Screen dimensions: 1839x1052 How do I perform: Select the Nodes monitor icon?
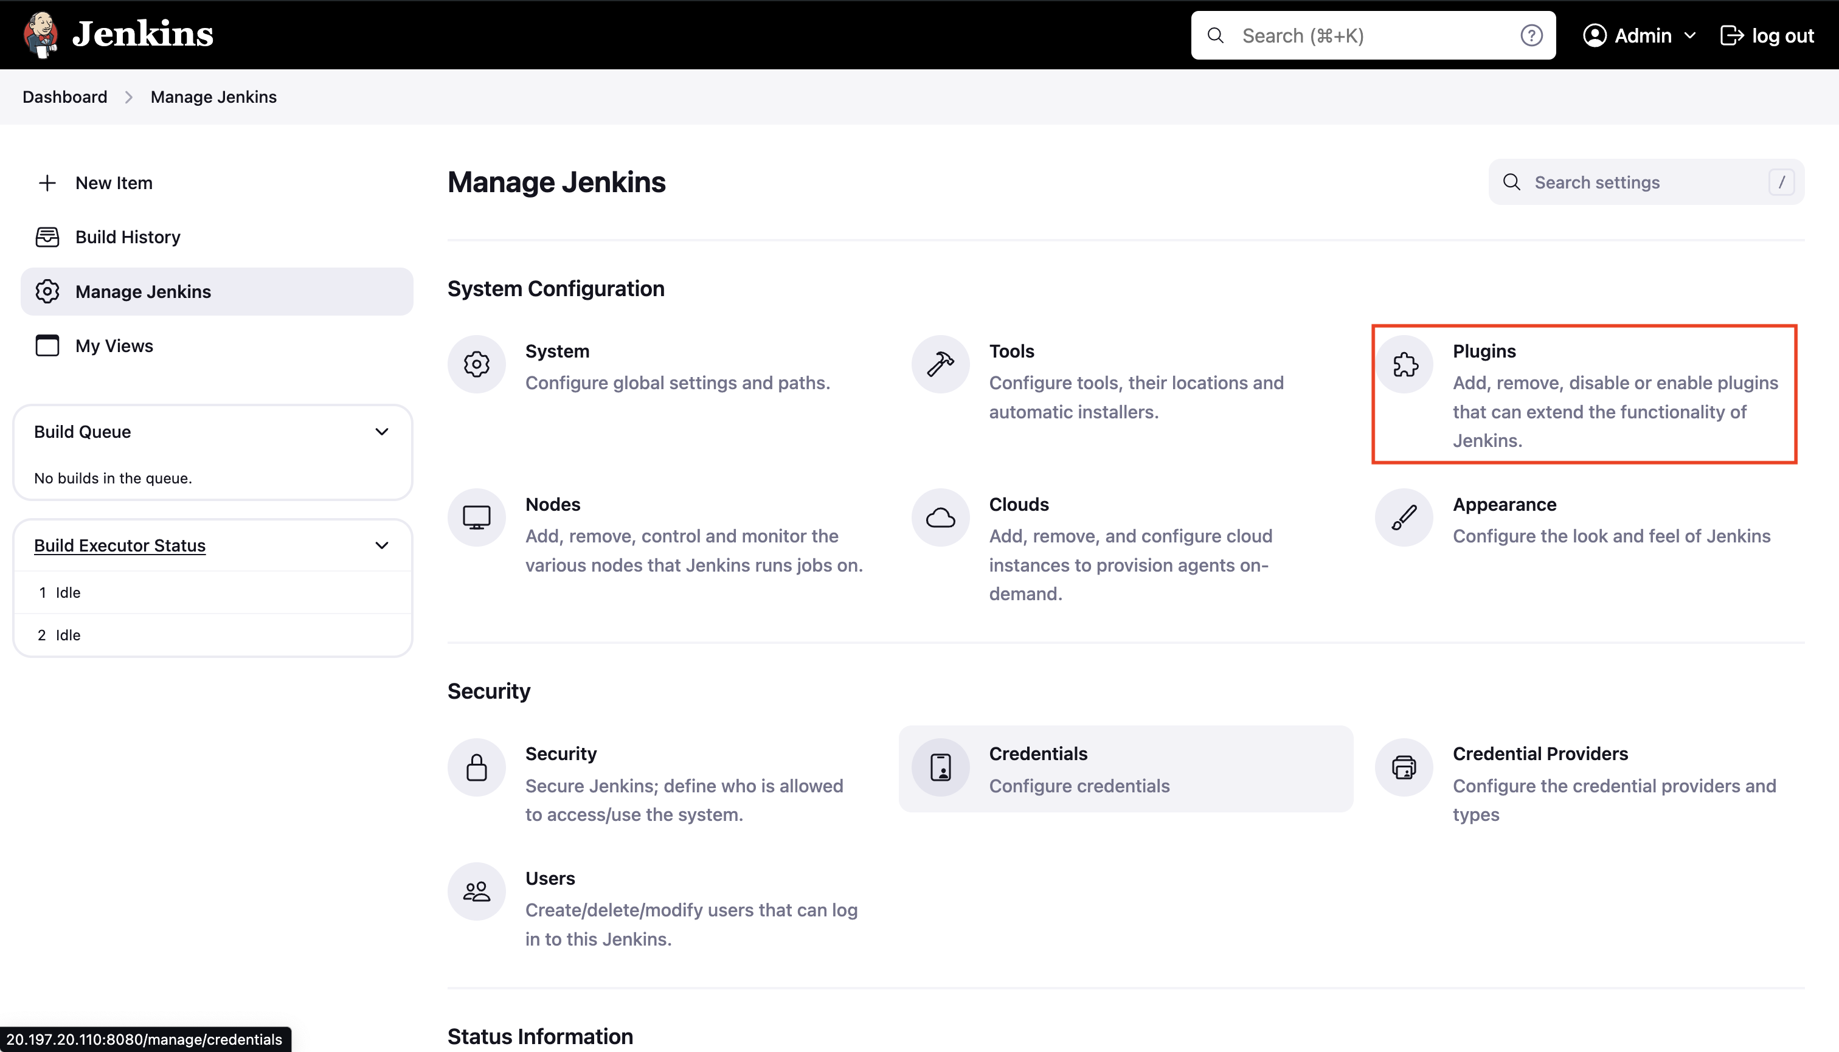(476, 517)
